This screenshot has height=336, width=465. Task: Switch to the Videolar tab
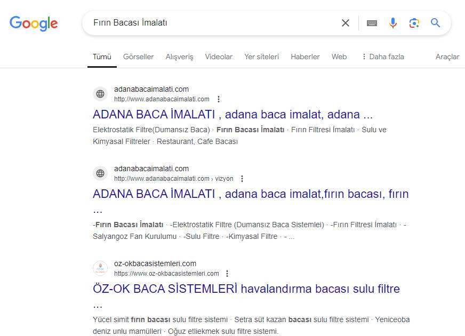point(219,57)
